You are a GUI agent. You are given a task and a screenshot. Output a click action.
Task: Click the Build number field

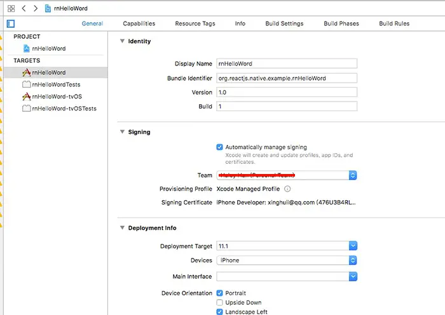tap(287, 106)
